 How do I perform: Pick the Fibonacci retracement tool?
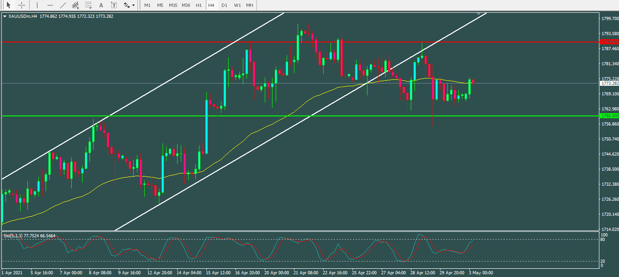[x=89, y=5]
